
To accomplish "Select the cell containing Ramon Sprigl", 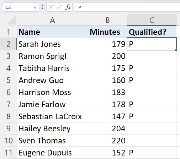I will (53, 56).
